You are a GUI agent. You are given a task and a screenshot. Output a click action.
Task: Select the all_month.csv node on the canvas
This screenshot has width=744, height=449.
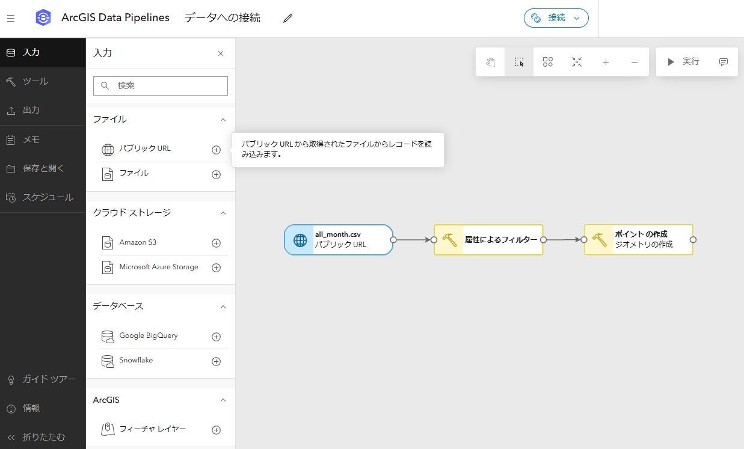tap(338, 239)
